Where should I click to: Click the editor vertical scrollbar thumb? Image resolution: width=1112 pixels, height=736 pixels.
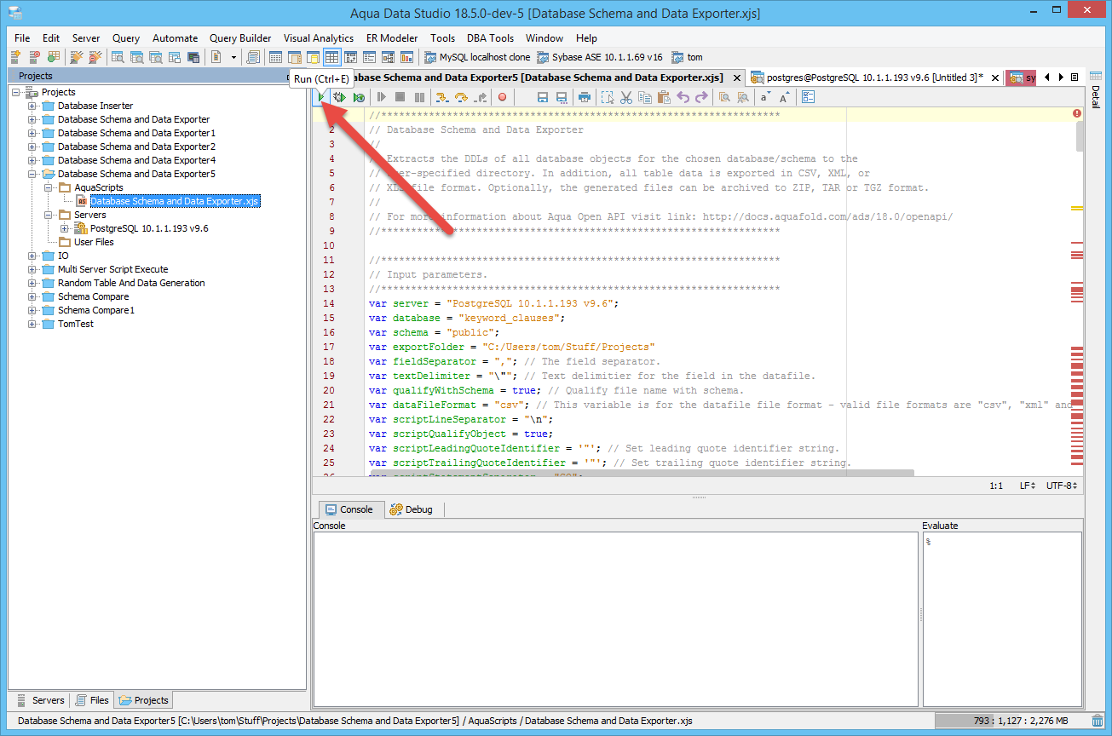click(x=1080, y=136)
